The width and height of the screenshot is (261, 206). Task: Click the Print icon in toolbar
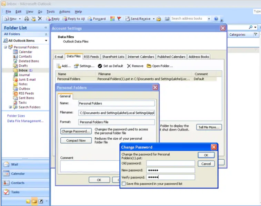point(27,19)
